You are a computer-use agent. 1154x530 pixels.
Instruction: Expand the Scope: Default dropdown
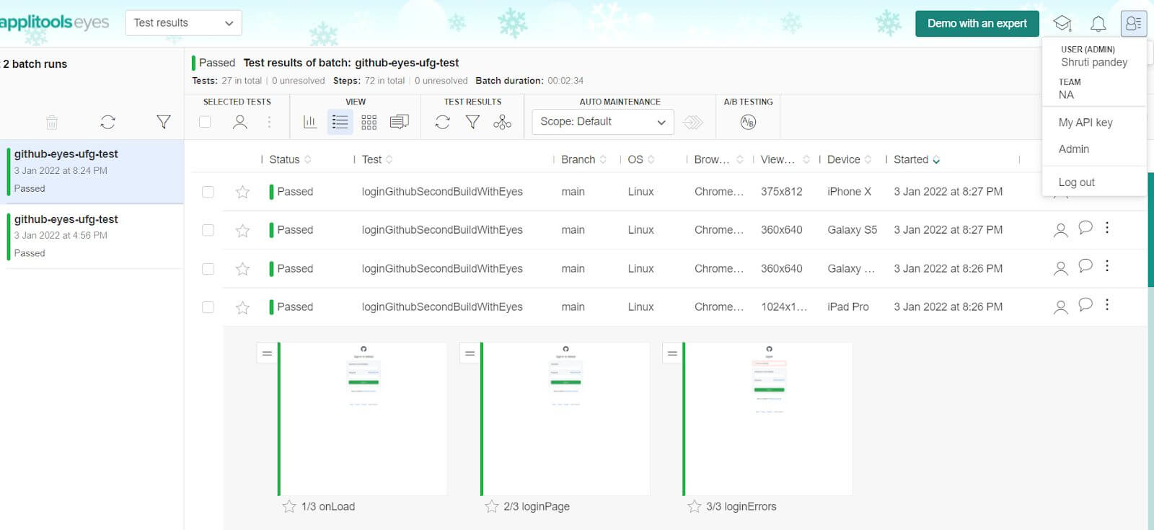click(x=602, y=122)
